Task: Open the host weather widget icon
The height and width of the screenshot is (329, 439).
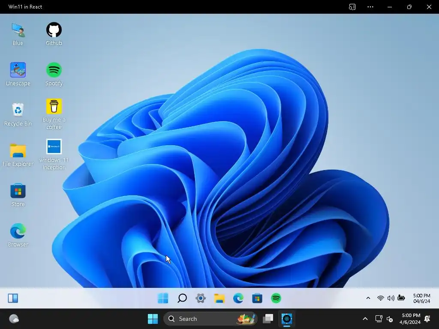Action: coord(14,319)
